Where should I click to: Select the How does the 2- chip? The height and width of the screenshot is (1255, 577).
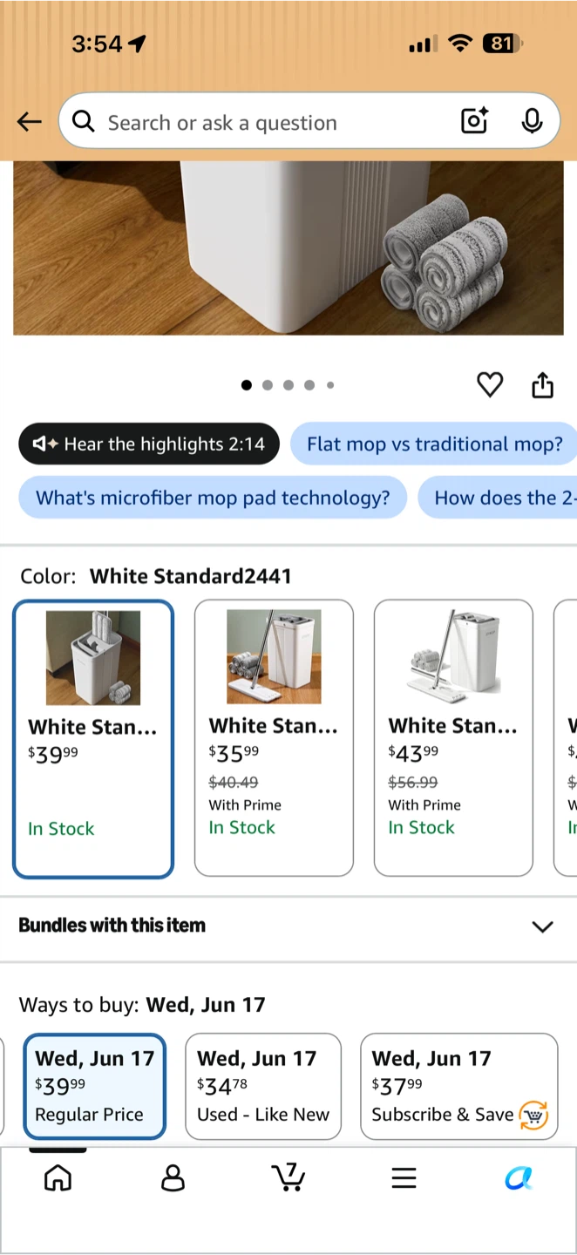point(498,498)
